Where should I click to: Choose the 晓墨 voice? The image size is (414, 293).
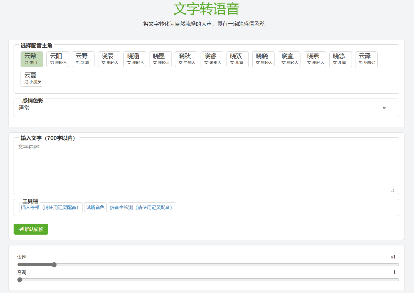click(160, 59)
